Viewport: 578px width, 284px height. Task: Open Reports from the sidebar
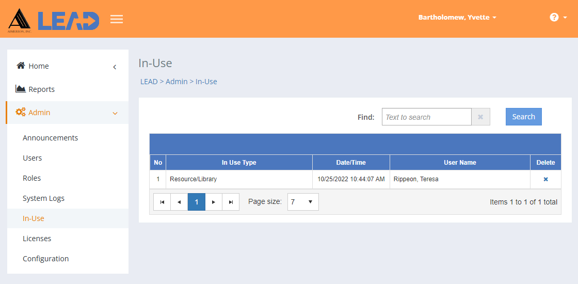(41, 89)
